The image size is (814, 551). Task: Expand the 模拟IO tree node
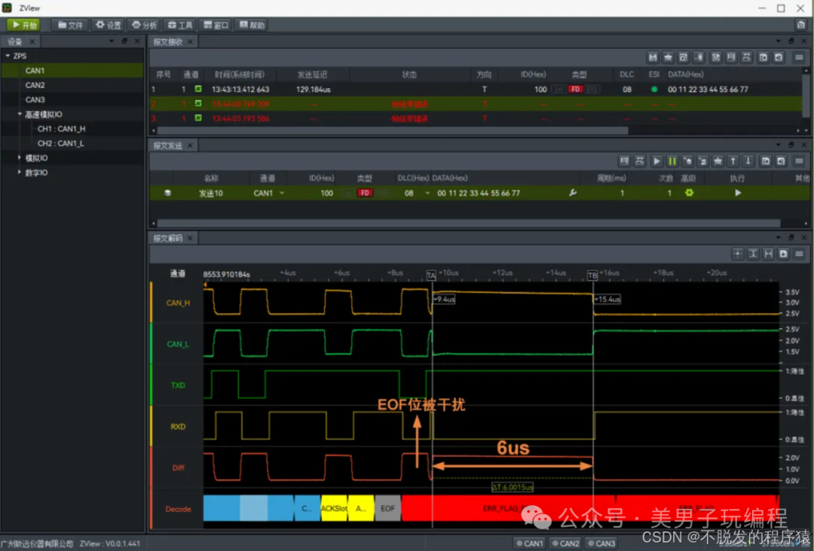tap(20, 157)
